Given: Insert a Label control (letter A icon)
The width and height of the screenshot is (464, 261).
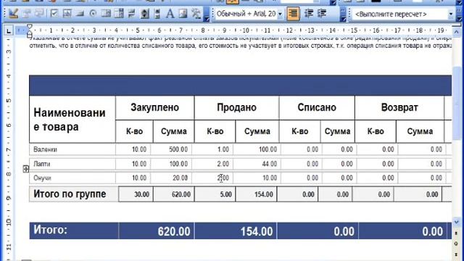Looking at the screenshot, I should [x=170, y=14].
